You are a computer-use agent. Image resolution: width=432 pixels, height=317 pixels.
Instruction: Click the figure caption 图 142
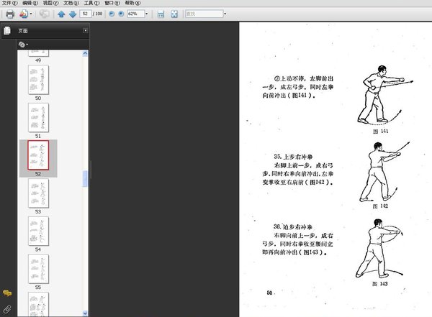[x=380, y=206]
